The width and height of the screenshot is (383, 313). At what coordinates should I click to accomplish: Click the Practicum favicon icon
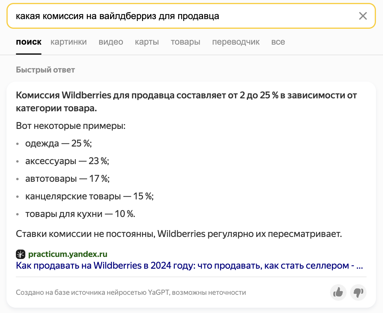[21, 254]
